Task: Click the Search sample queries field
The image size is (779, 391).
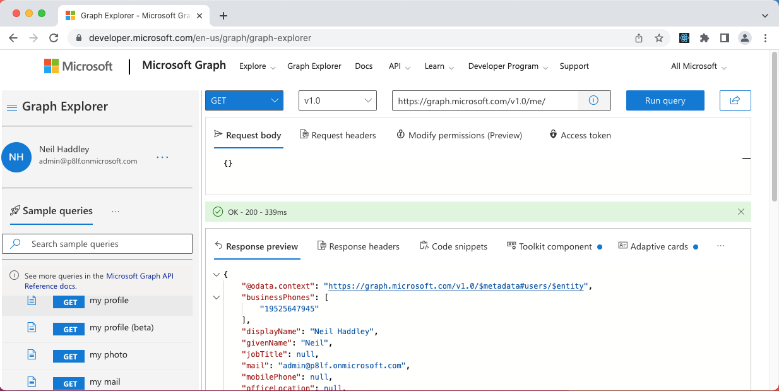Action: (97, 244)
